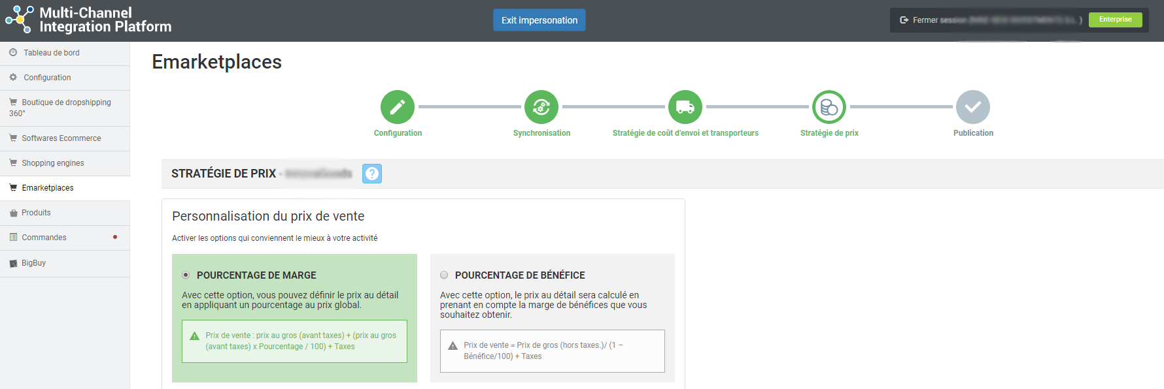
Task: Click the shipping truck step icon
Action: [x=685, y=107]
